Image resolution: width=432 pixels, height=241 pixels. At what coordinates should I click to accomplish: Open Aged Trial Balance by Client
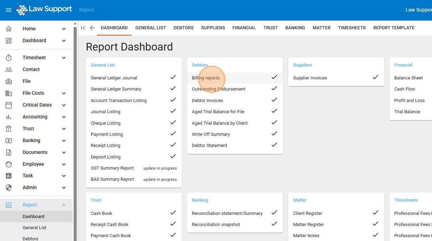pos(219,123)
